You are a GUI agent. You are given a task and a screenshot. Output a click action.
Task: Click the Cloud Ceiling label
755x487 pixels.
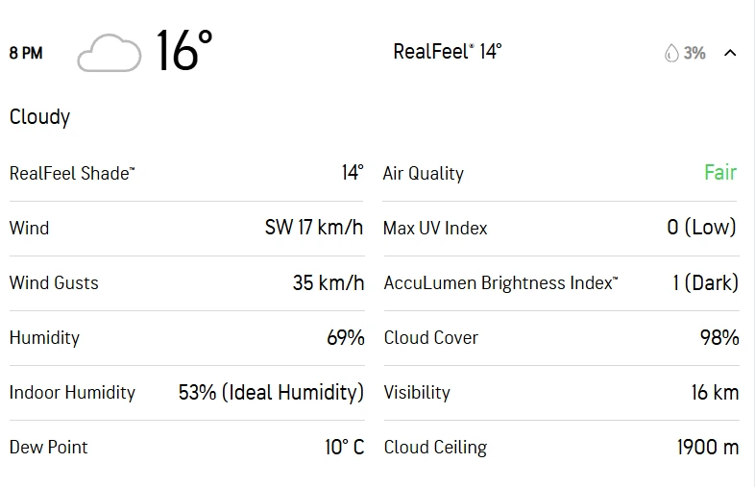[435, 447]
